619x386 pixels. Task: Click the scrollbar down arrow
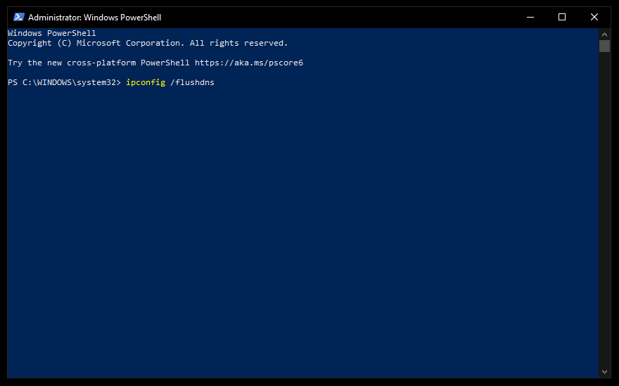[x=604, y=371]
